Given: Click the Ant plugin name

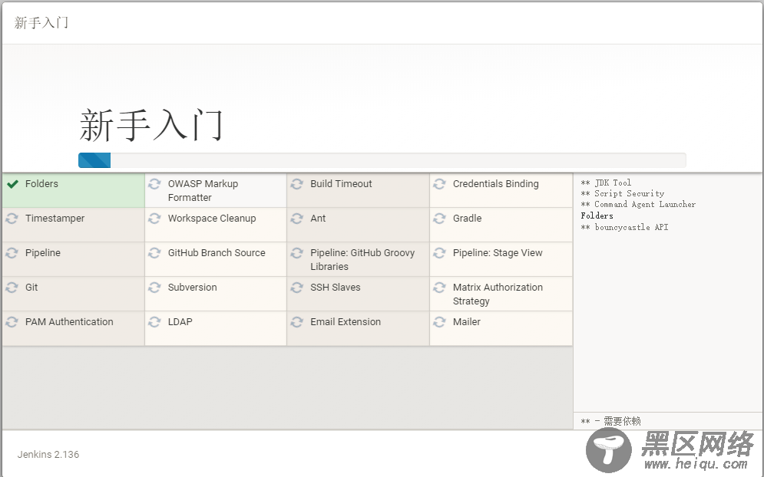Looking at the screenshot, I should coord(318,219).
